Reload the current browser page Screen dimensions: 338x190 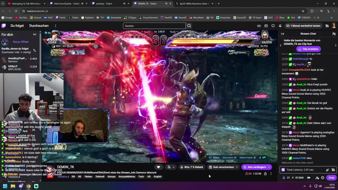(16, 11)
